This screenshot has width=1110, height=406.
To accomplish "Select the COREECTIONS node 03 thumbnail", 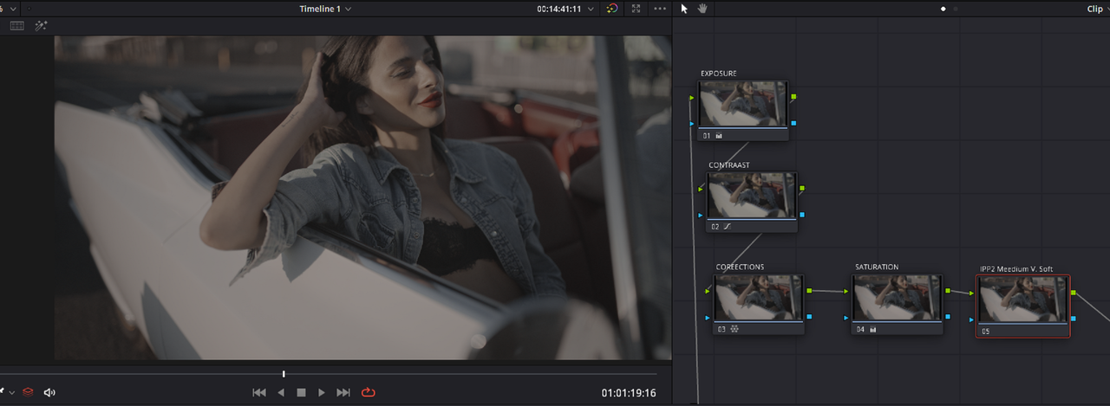I will (x=759, y=297).
